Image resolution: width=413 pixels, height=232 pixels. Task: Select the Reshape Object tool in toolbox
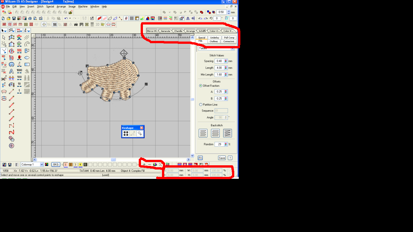pyautogui.click(x=4, y=51)
